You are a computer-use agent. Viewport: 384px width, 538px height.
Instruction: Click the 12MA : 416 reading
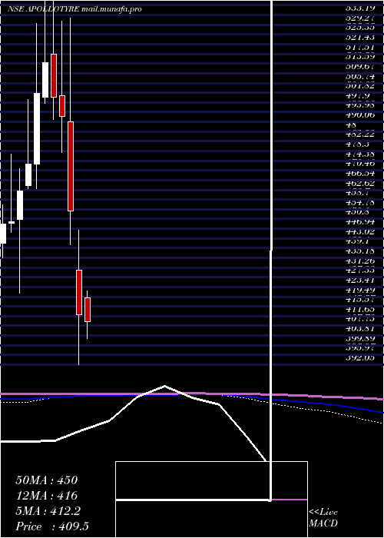[x=47, y=496]
